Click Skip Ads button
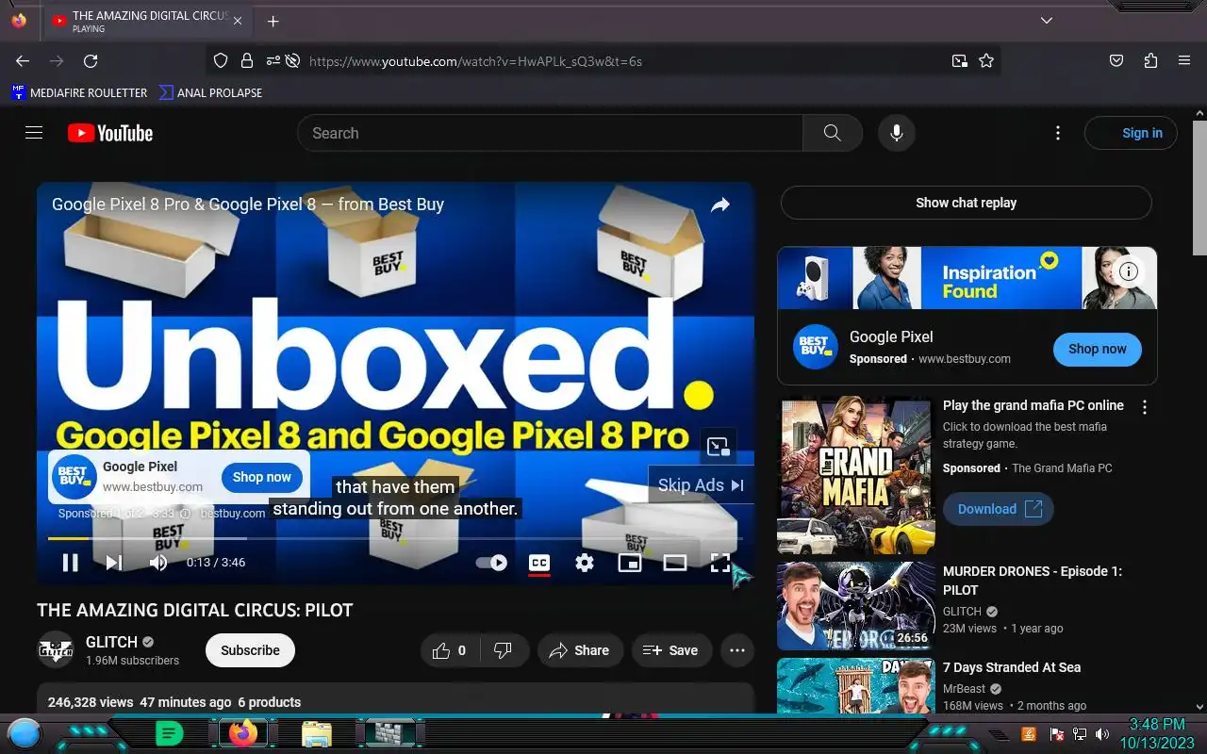The height and width of the screenshot is (754, 1207). (x=701, y=485)
